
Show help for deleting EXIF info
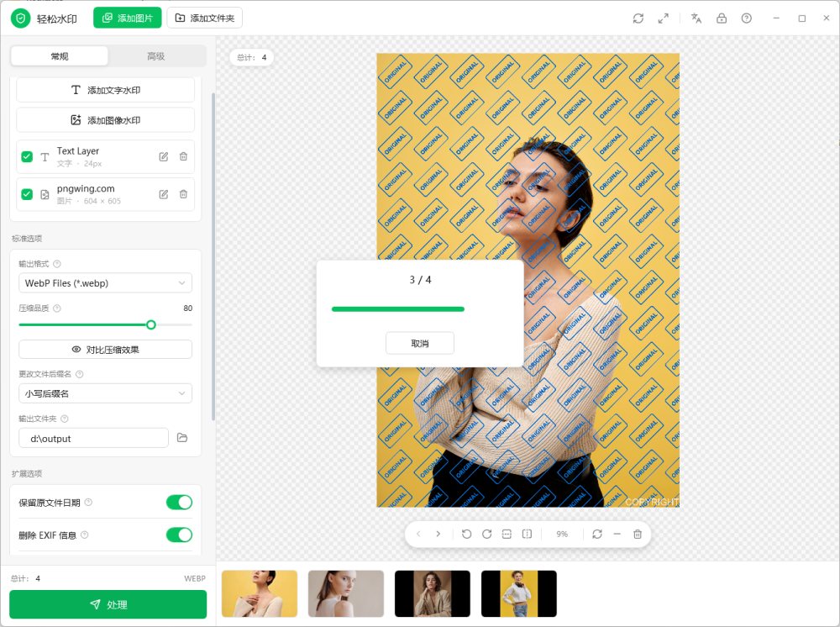coord(84,535)
